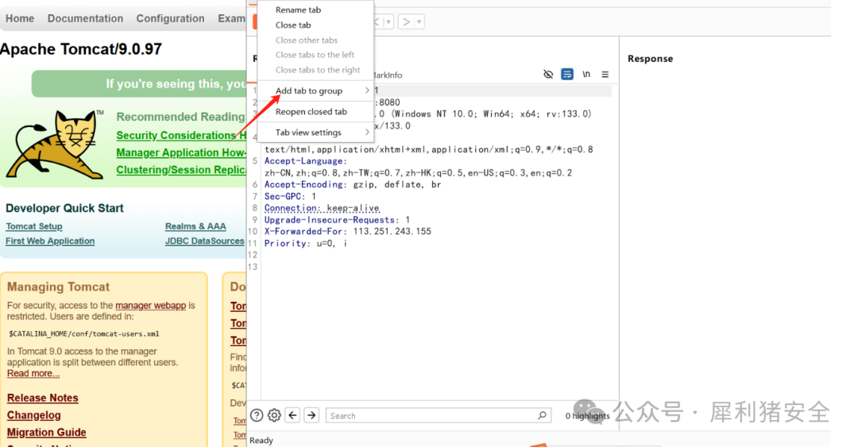Open the manager webapp link
Image resolution: width=858 pixels, height=447 pixels.
150,306
